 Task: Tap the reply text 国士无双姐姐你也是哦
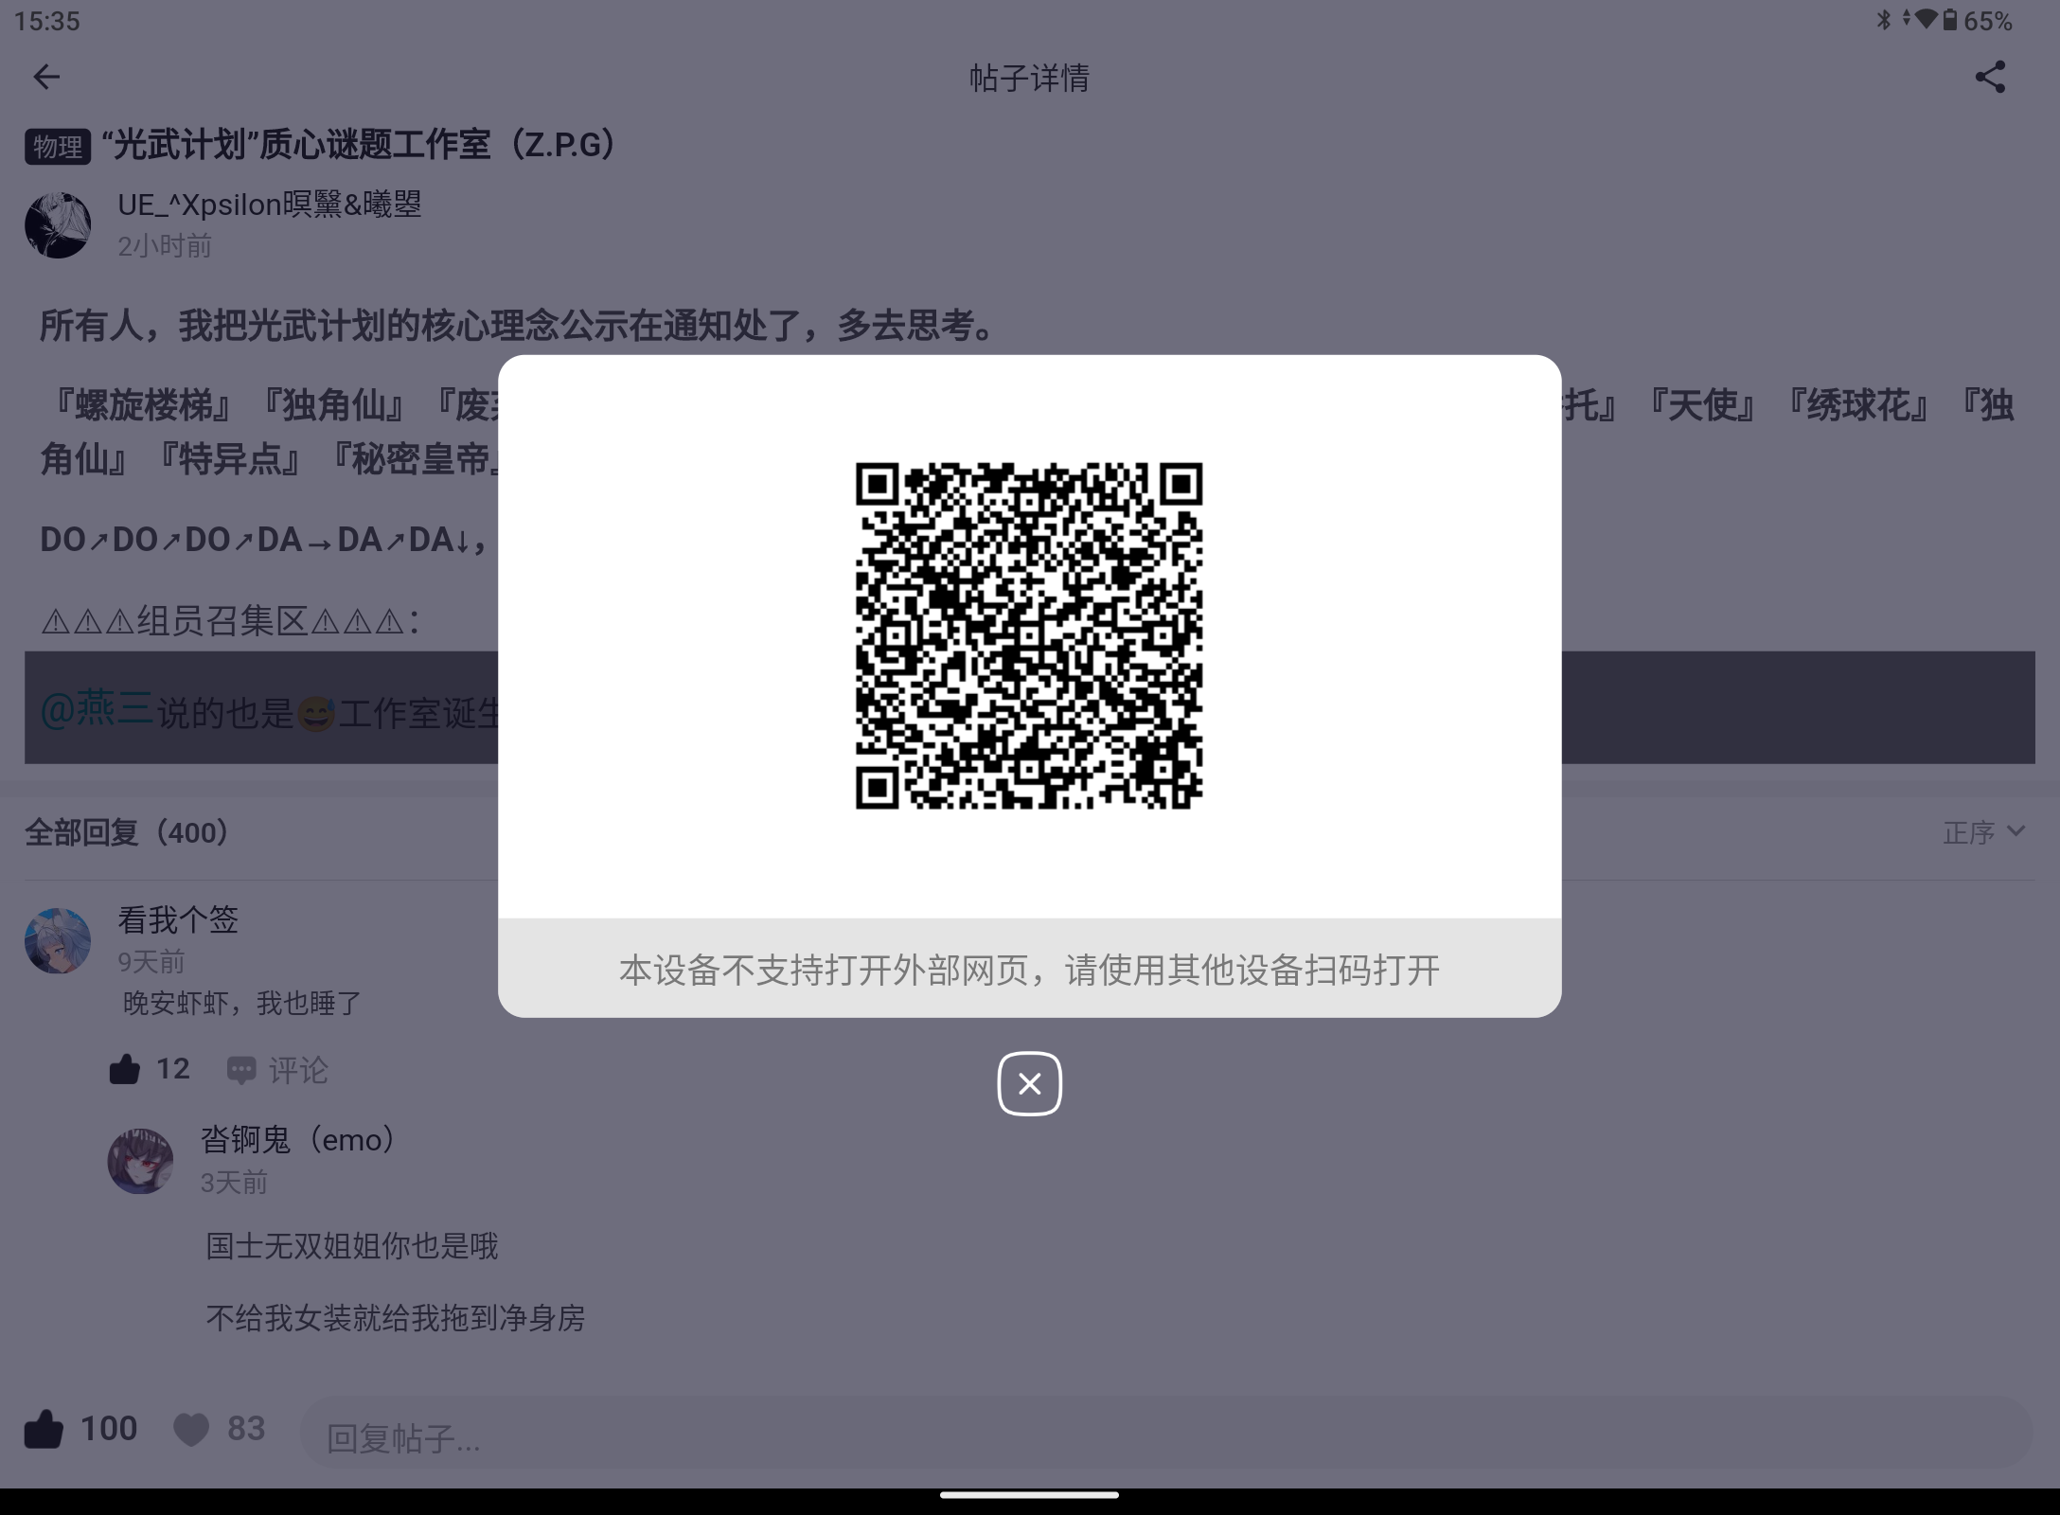click(x=352, y=1245)
